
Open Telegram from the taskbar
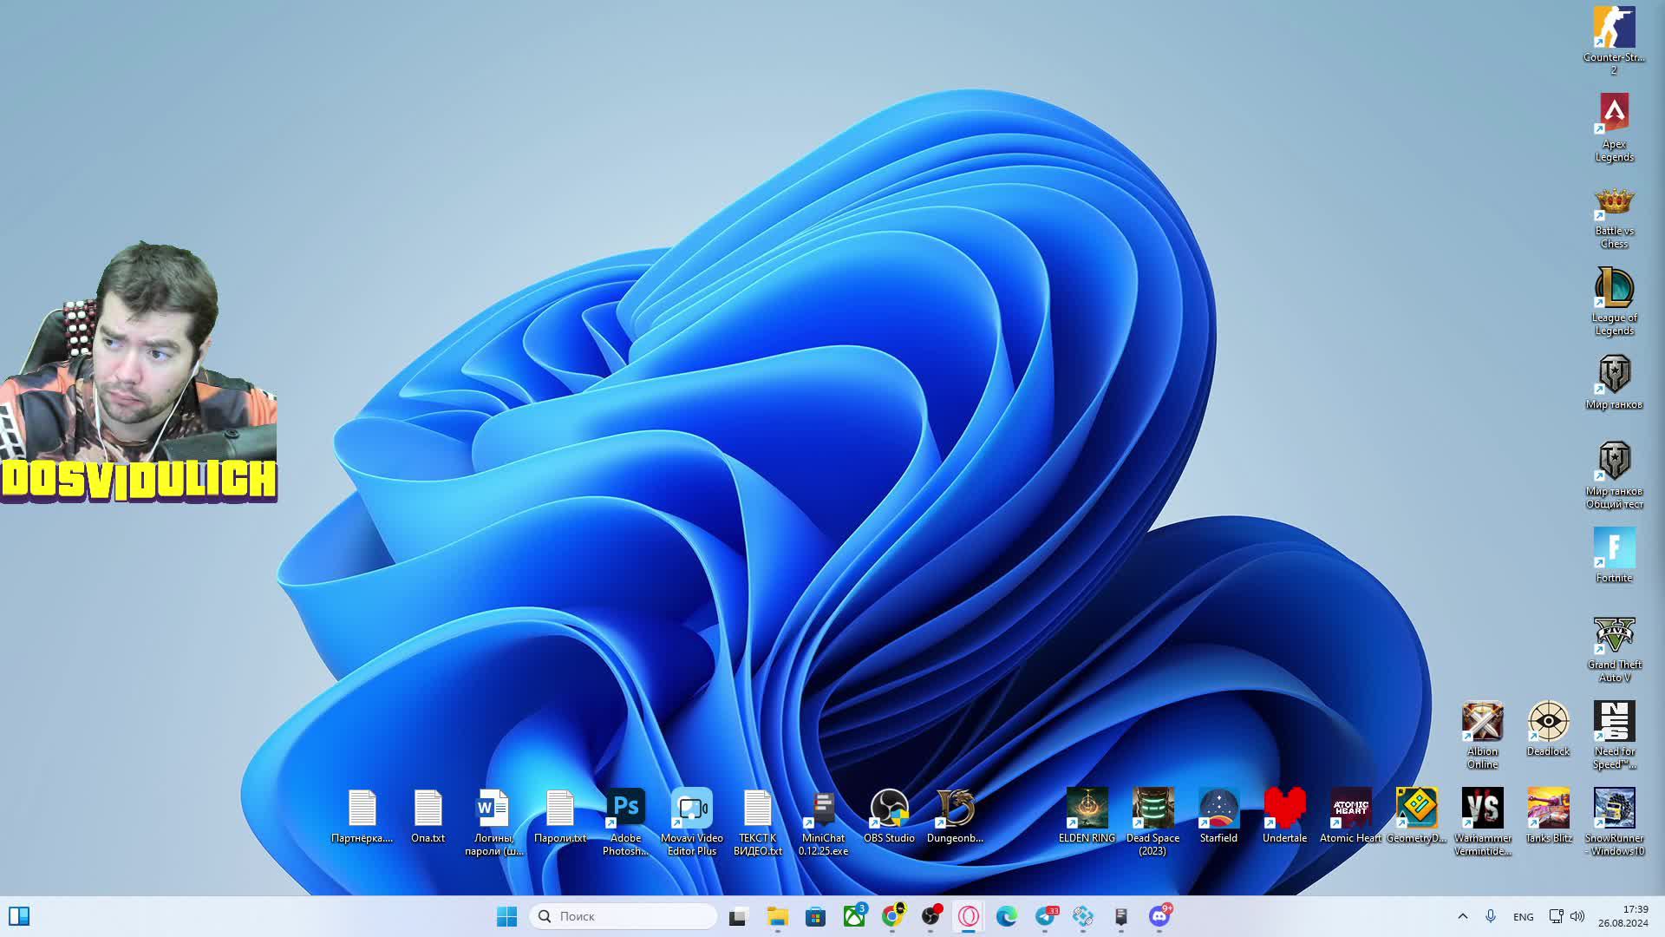1045,916
